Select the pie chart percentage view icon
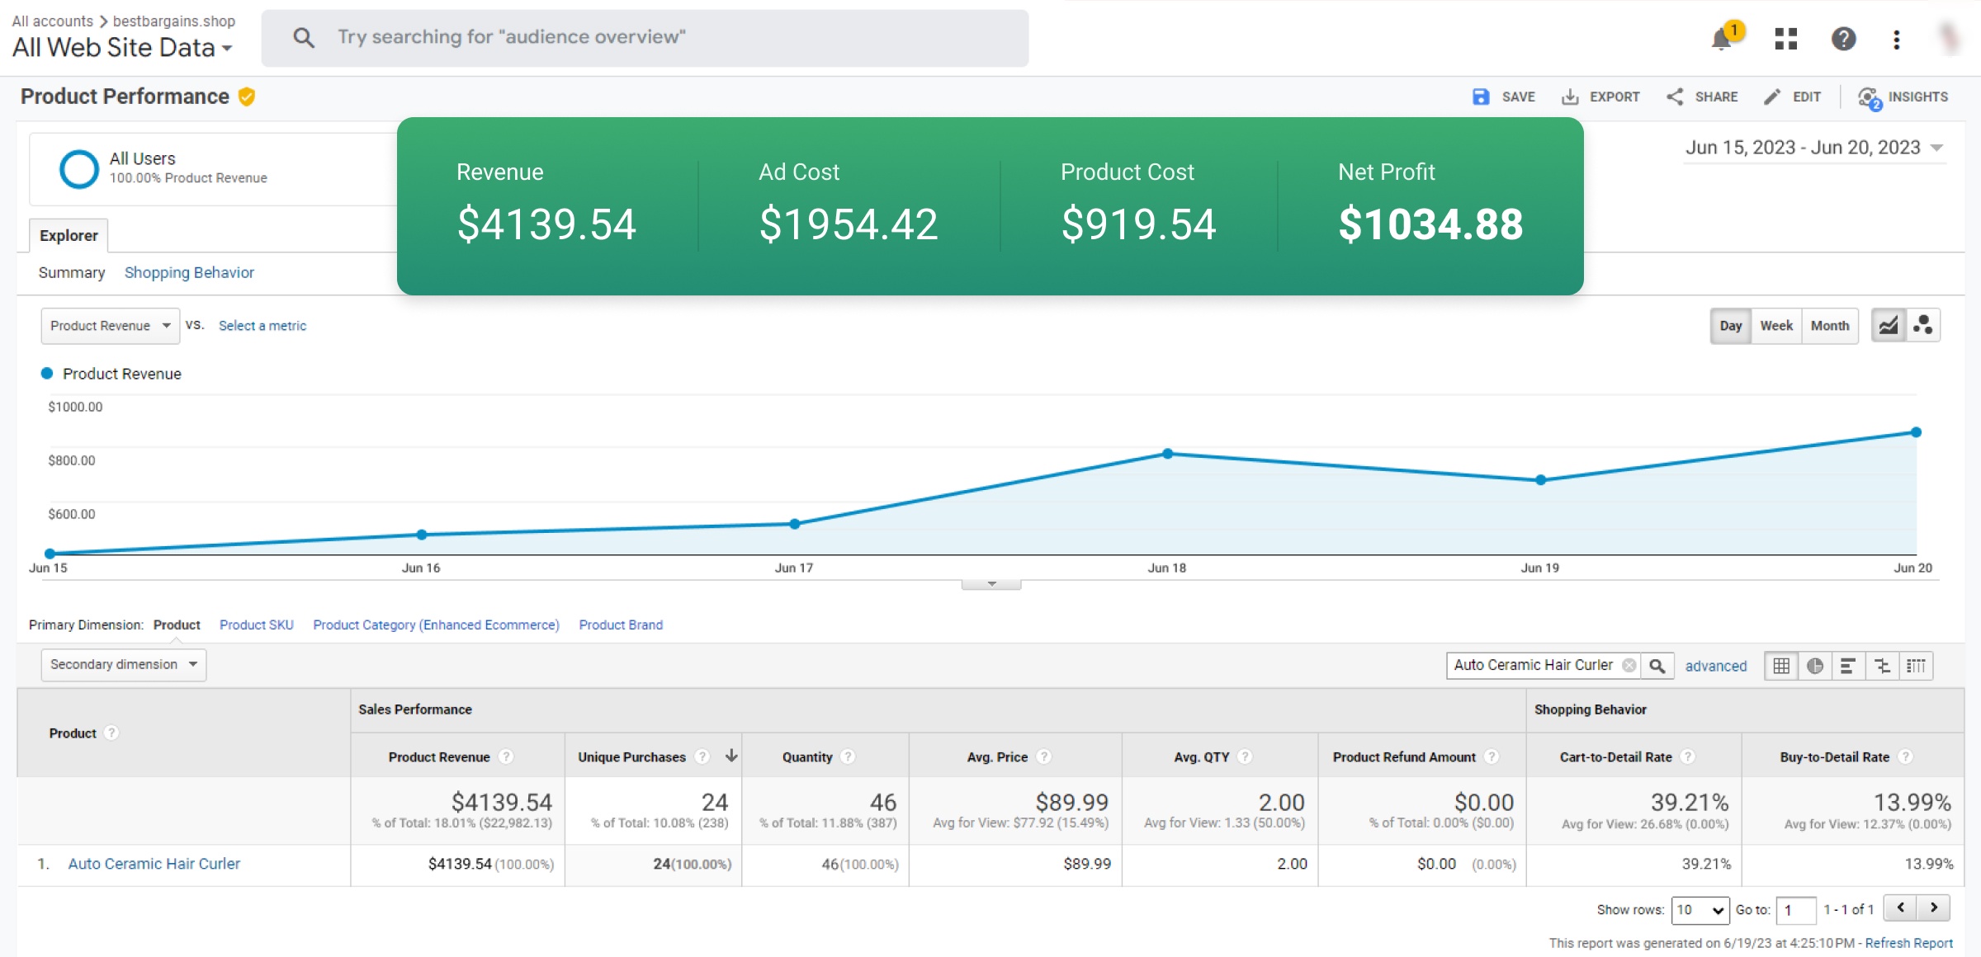This screenshot has width=1981, height=957. pos(1814,666)
